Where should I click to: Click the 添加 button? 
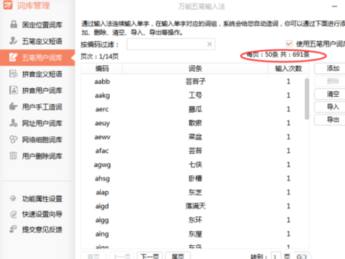[x=330, y=69]
